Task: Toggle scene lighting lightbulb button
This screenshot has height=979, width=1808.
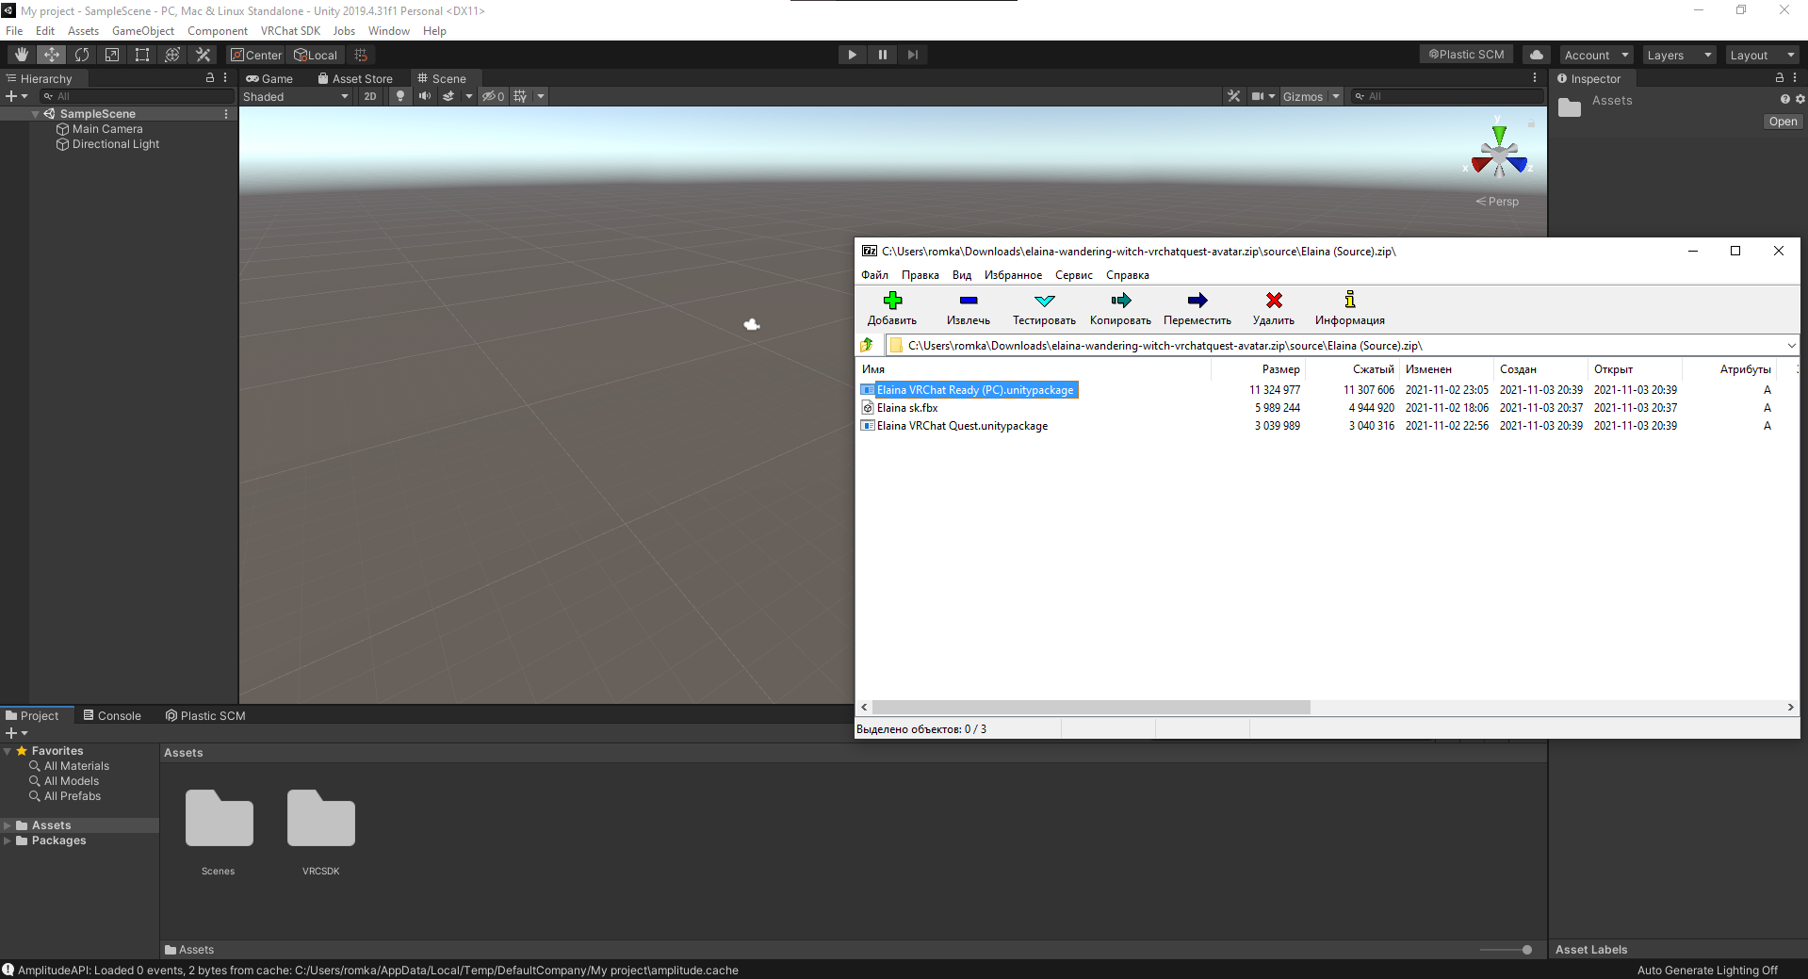Action: tap(400, 96)
